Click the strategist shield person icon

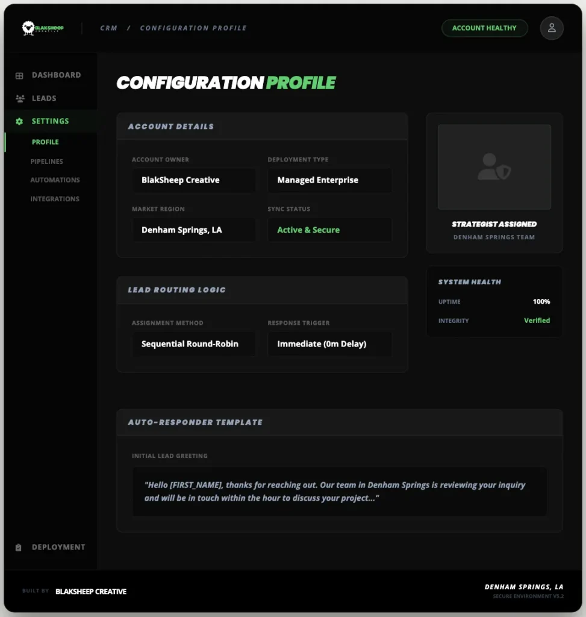coord(494,167)
